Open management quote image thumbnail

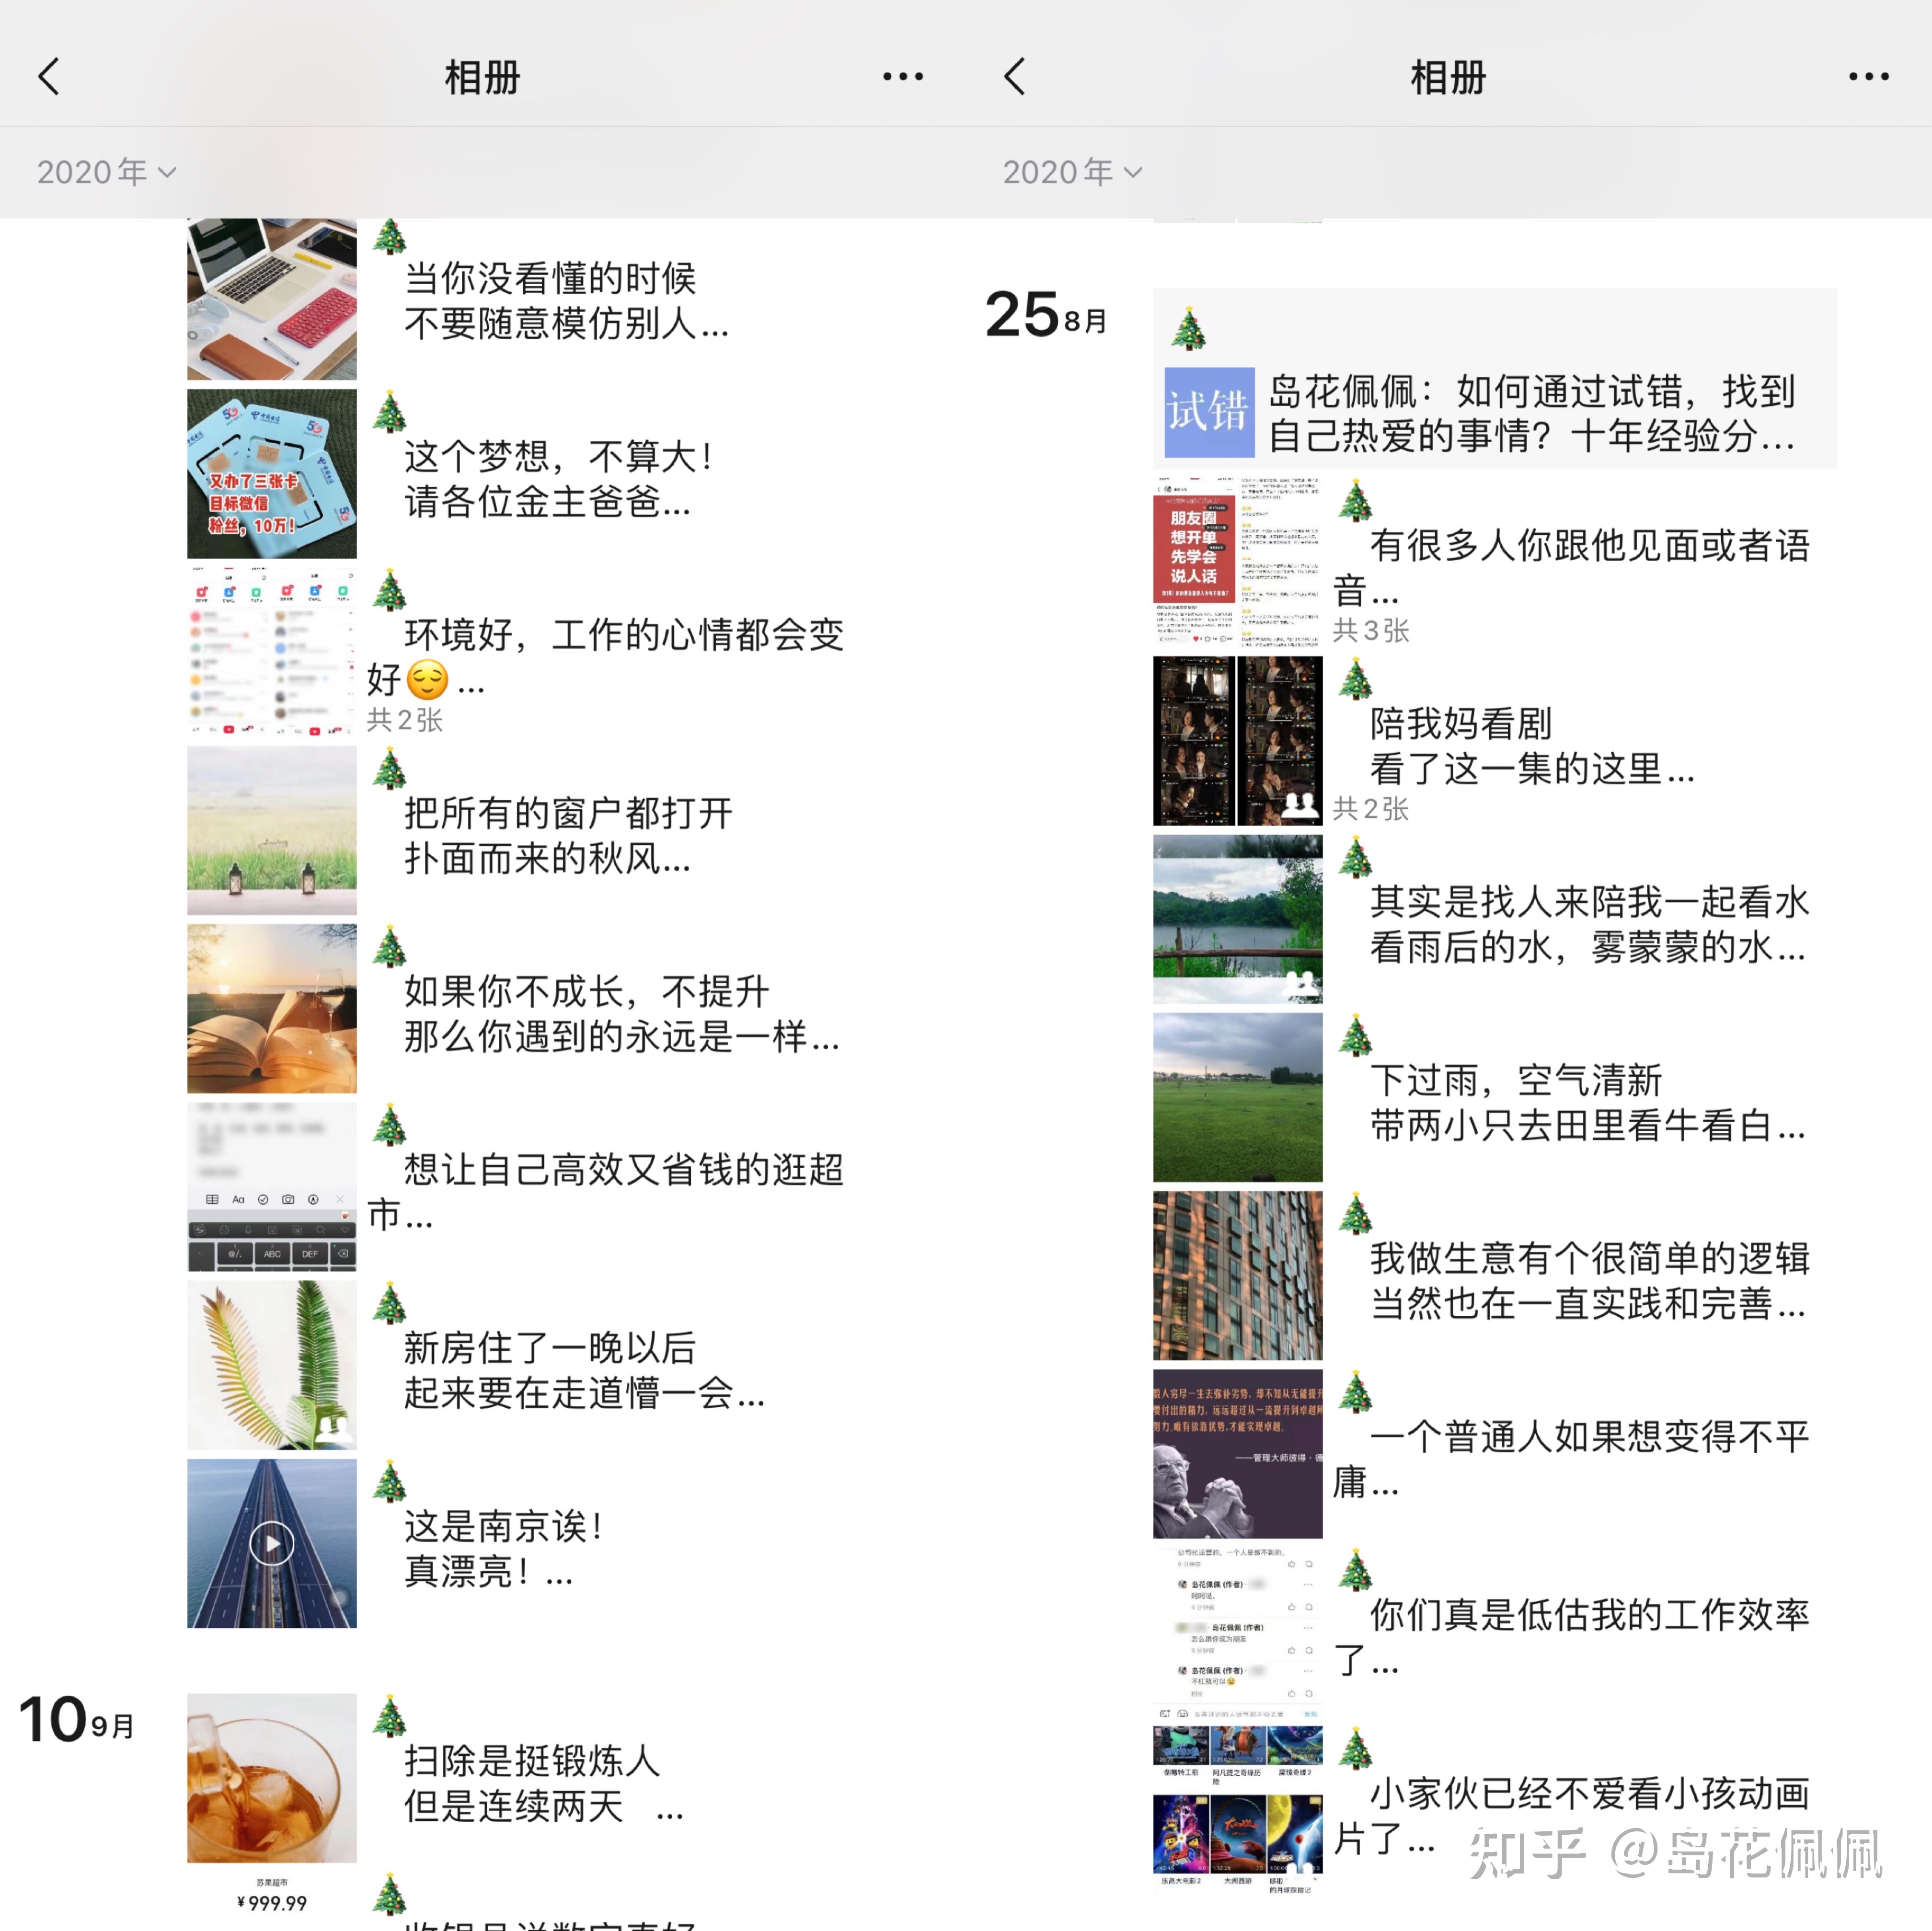(x=1237, y=1454)
